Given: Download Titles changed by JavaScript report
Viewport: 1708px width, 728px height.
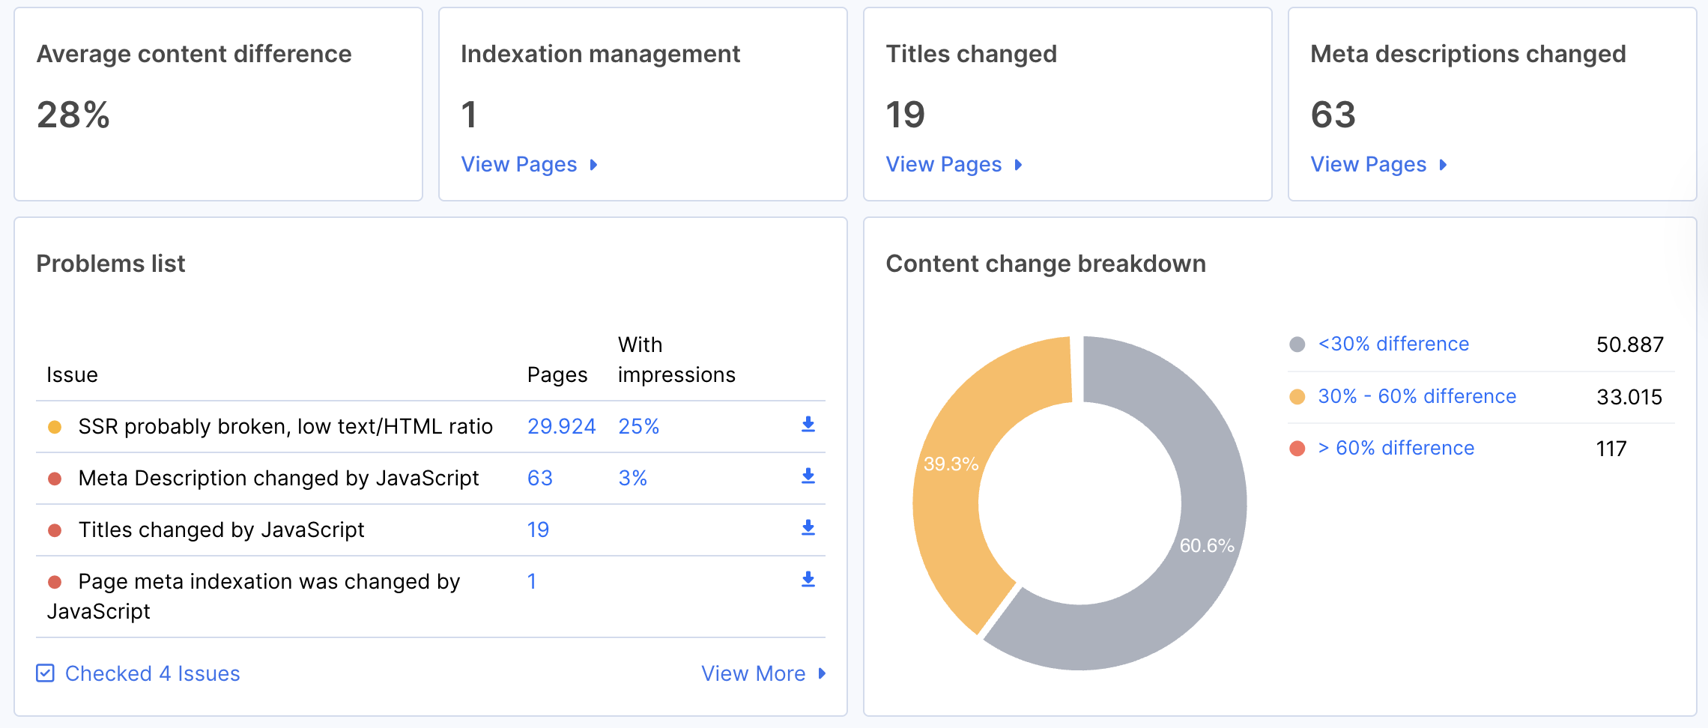Looking at the screenshot, I should (x=808, y=528).
